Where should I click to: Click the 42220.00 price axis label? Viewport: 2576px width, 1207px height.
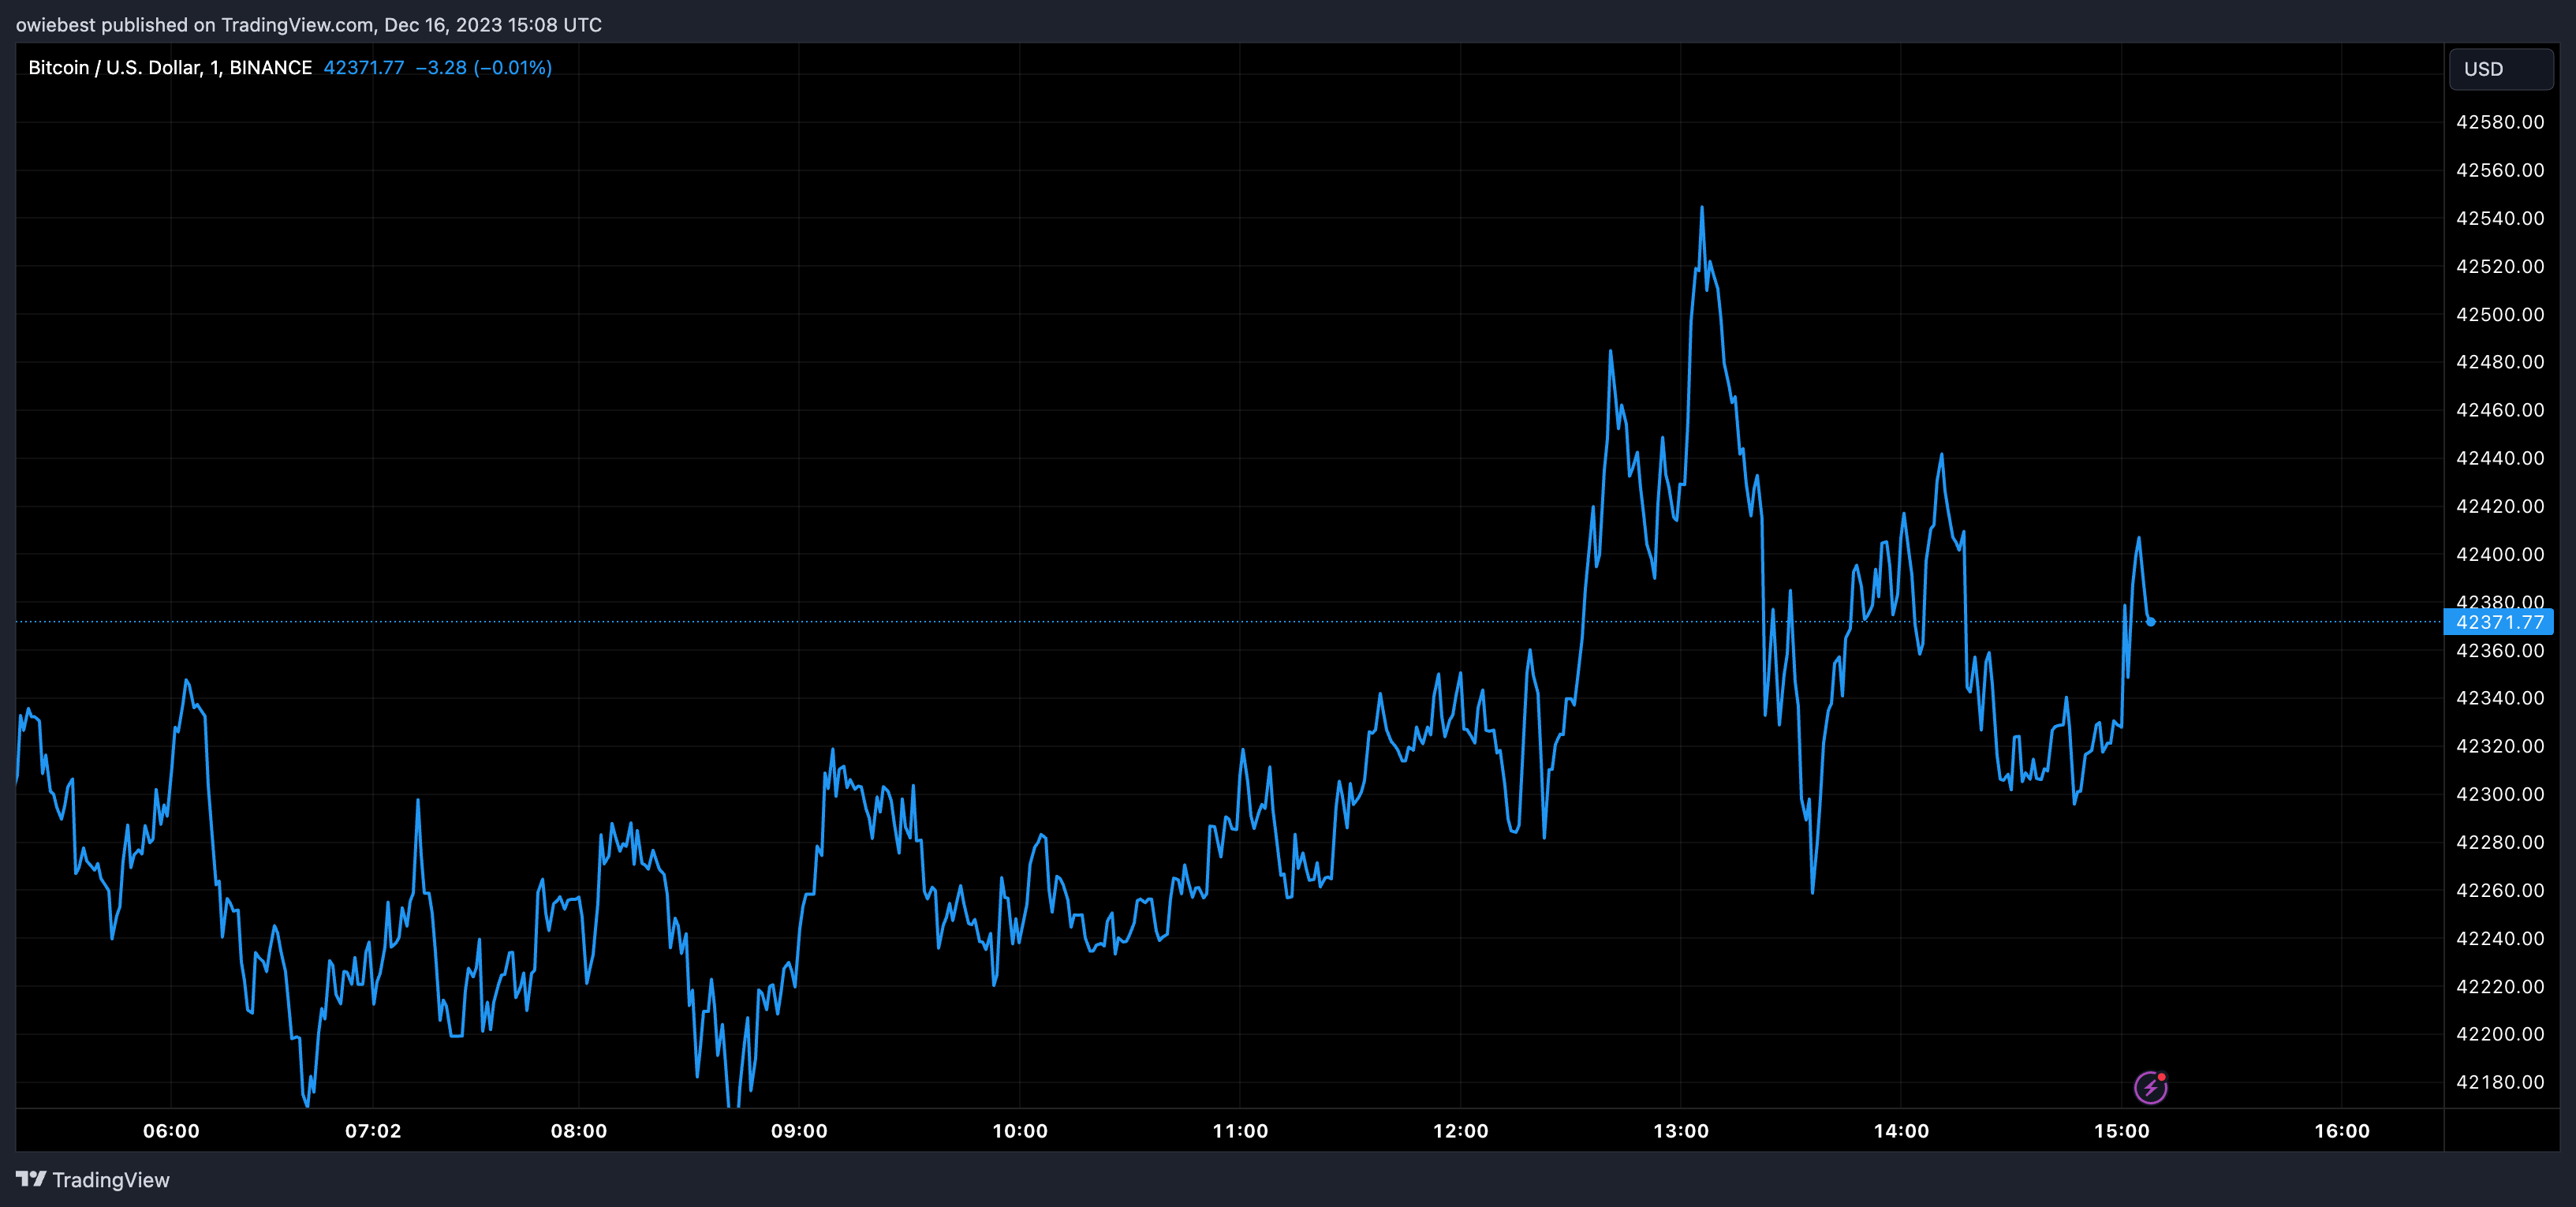2500,986
